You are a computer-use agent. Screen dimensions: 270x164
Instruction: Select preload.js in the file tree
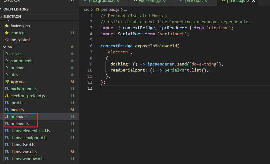click(x=39, y=117)
